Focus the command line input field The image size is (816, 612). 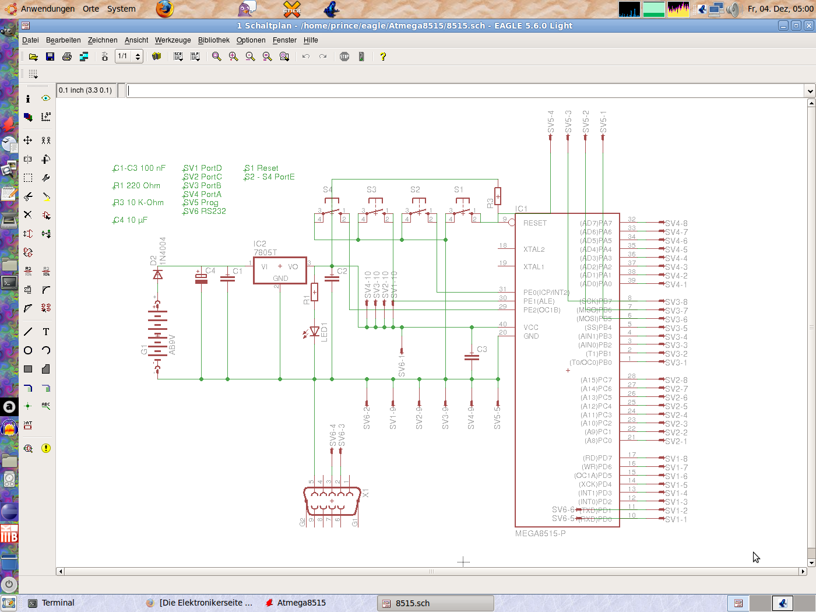tap(465, 90)
